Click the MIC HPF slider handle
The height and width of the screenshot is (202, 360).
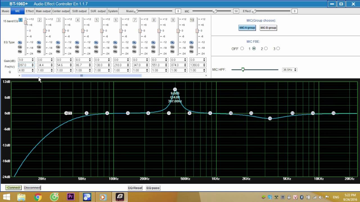243,70
